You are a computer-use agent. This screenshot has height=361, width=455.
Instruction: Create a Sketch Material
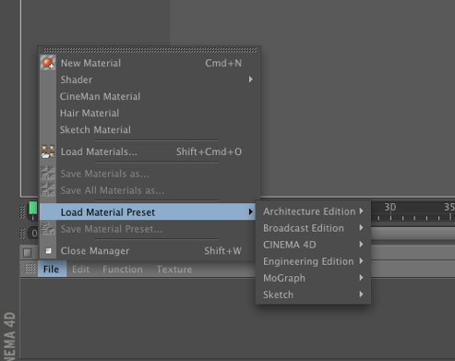[150, 129]
